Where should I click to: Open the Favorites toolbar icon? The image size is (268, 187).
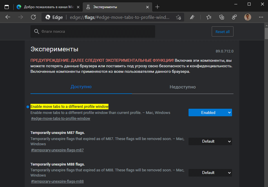pos(209,17)
